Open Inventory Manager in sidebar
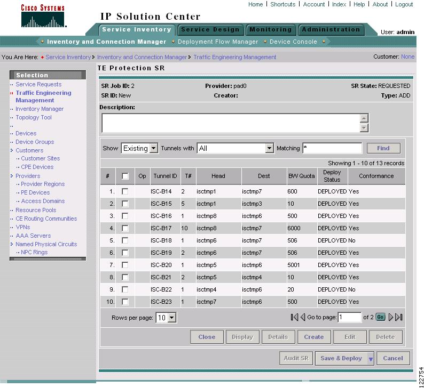Image resolution: width=424 pixels, height=388 pixels. (x=40, y=109)
